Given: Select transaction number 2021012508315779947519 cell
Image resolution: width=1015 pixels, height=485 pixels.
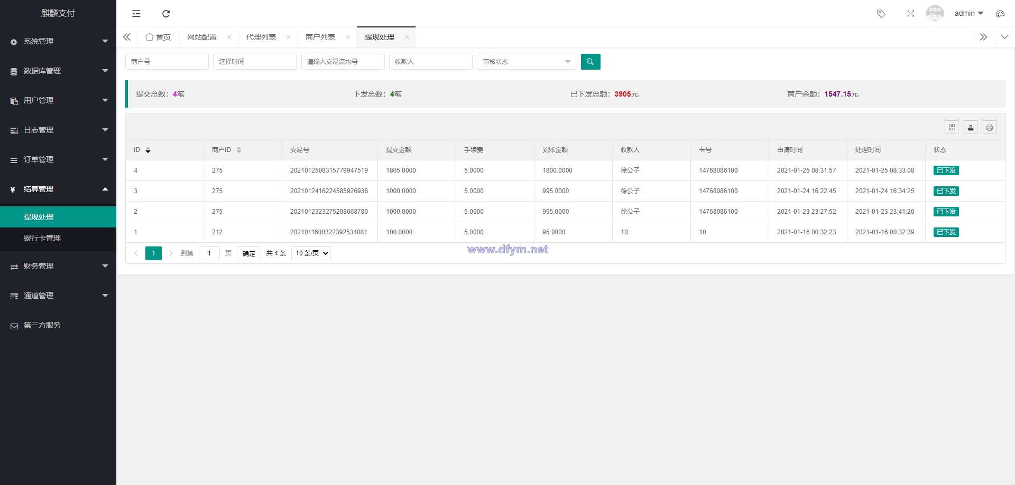Looking at the screenshot, I should point(329,170).
